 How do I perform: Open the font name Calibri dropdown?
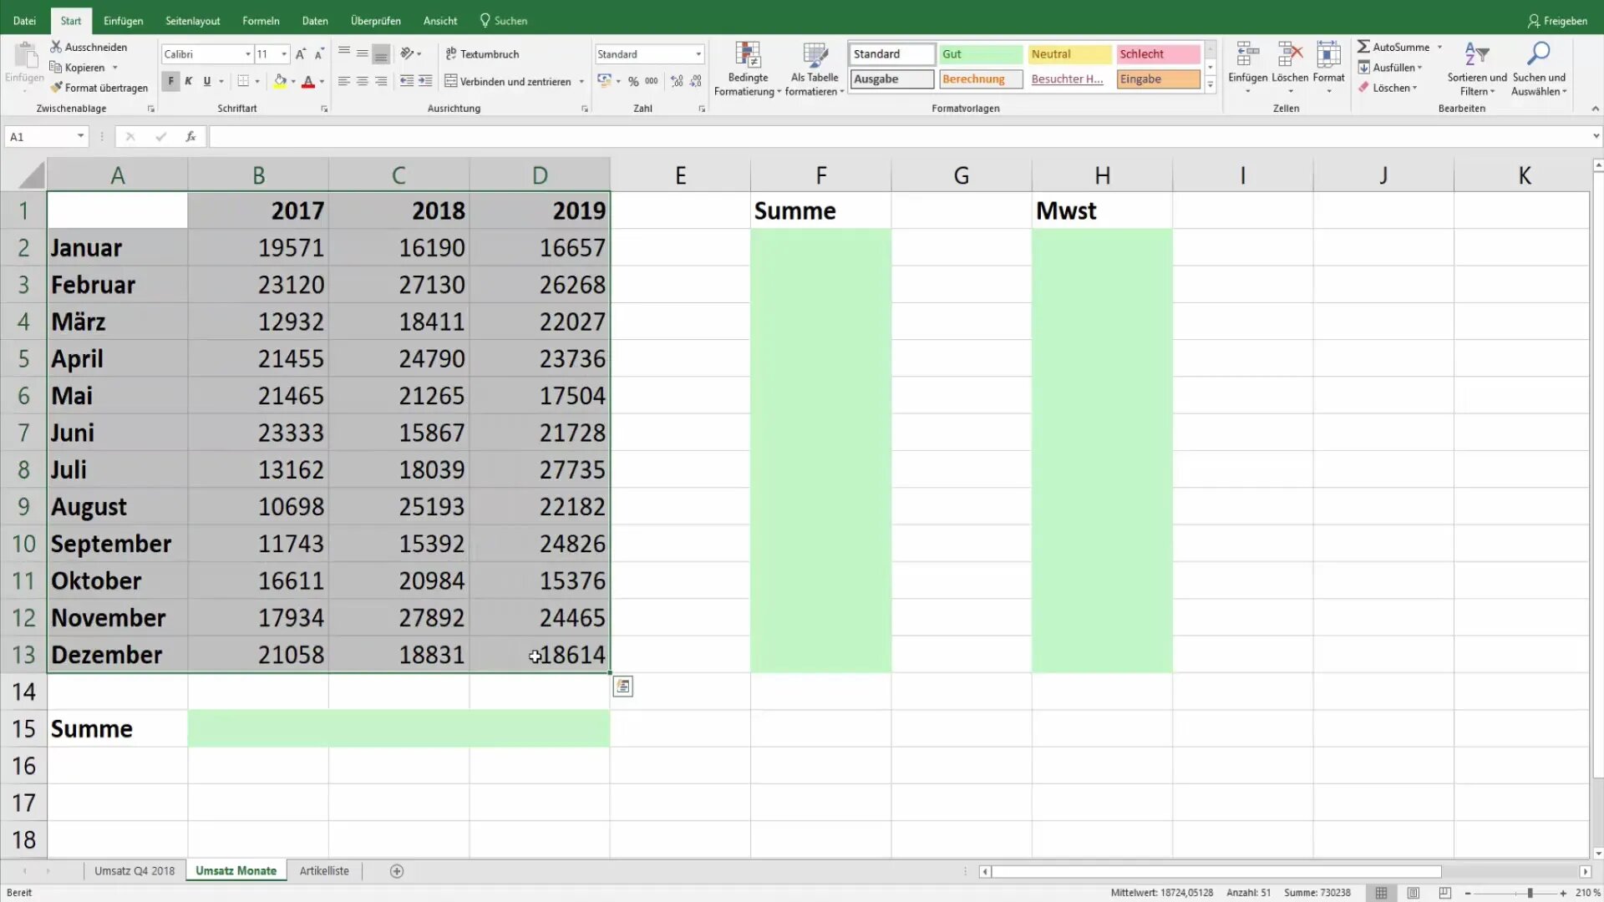click(x=248, y=54)
